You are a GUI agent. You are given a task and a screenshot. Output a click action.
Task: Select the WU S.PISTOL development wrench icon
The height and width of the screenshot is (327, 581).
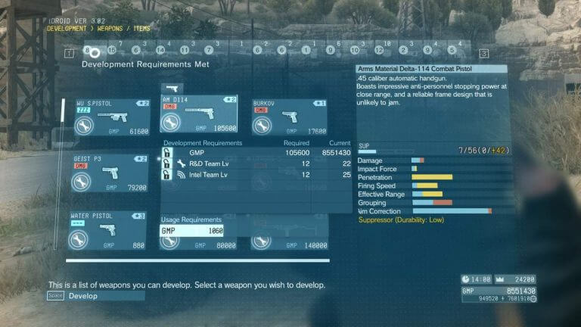pyautogui.click(x=84, y=126)
